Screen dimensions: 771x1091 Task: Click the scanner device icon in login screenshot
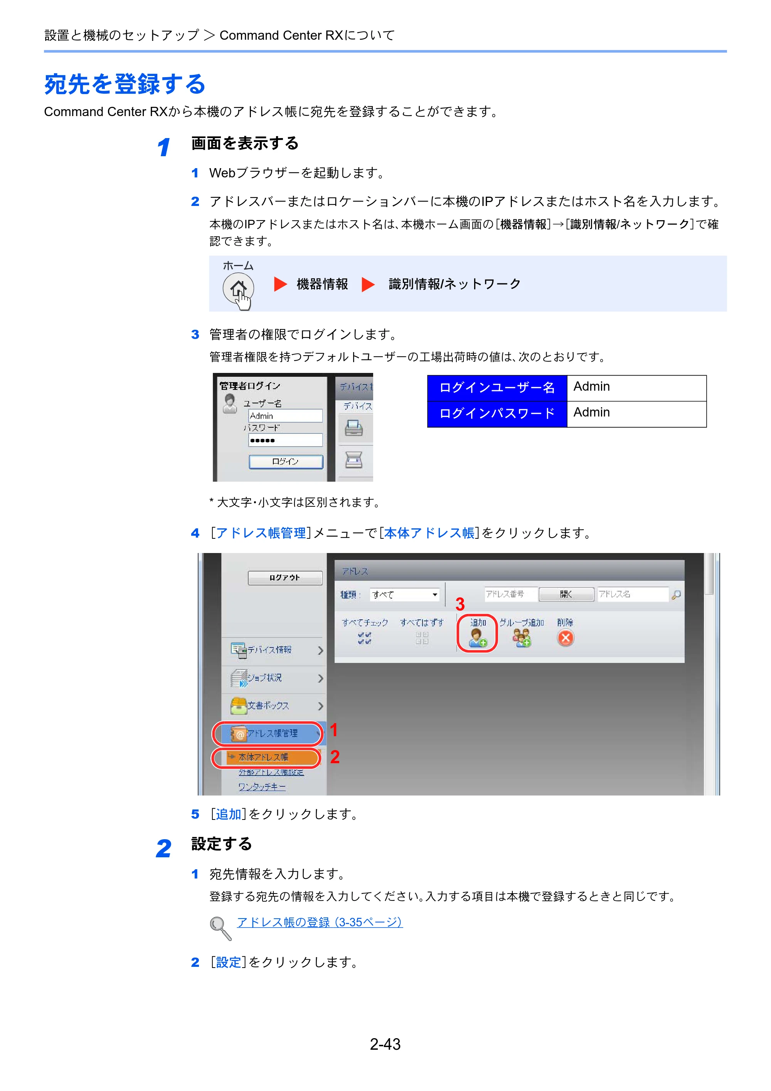354,459
